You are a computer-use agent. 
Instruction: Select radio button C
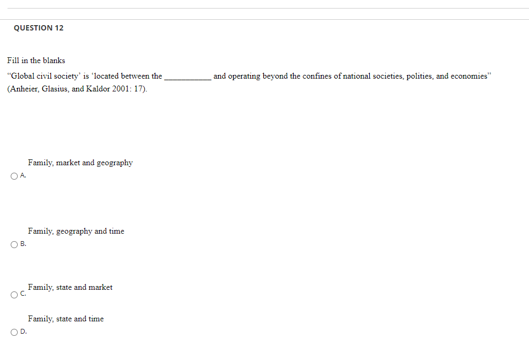tap(14, 294)
